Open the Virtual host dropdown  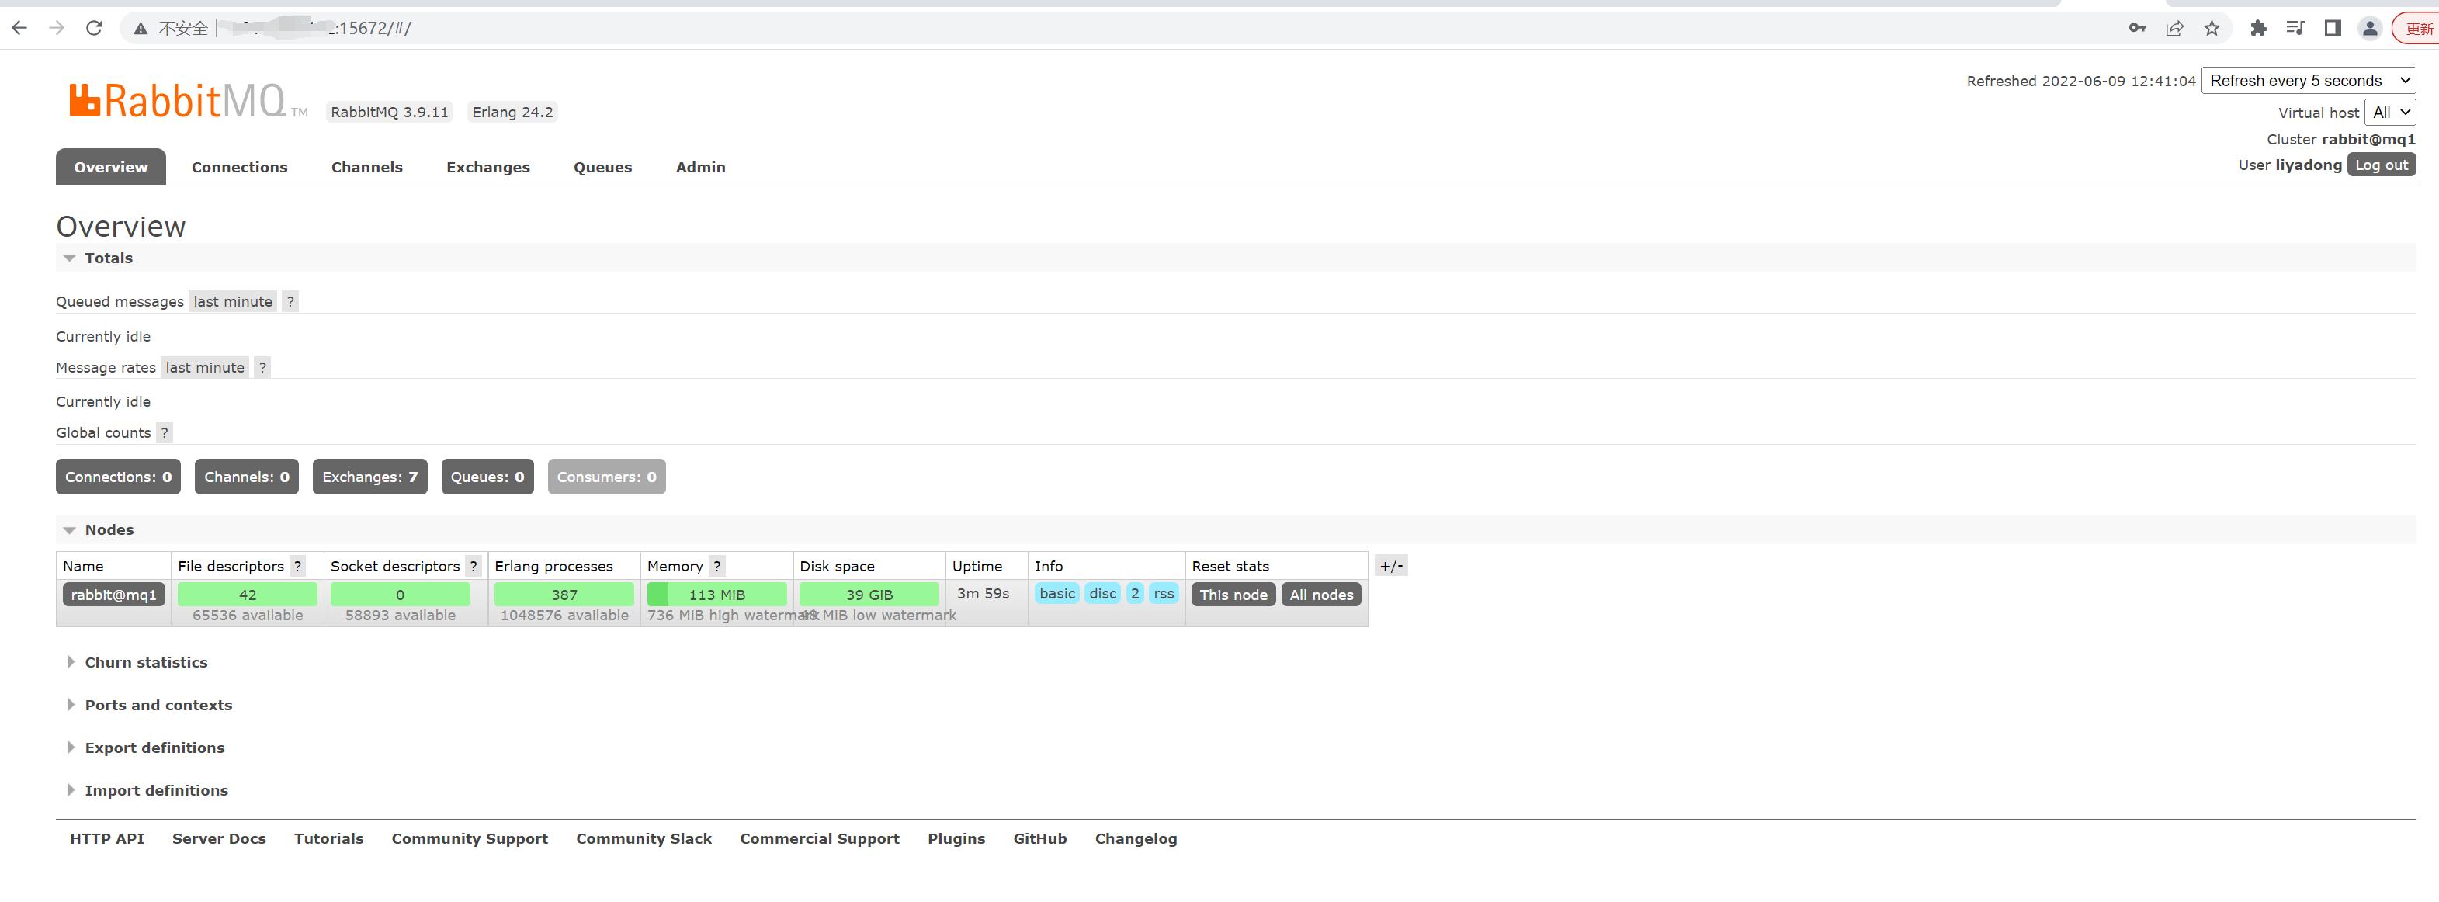coord(2390,113)
